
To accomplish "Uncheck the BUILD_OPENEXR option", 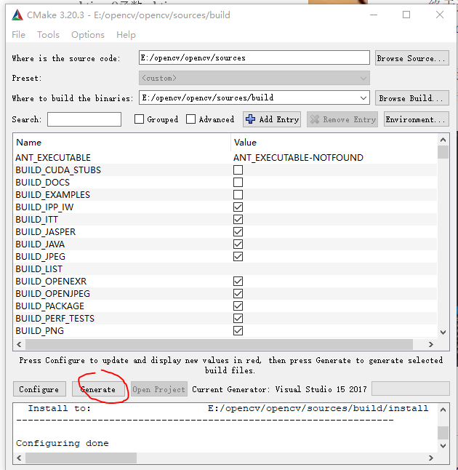I will 238,281.
